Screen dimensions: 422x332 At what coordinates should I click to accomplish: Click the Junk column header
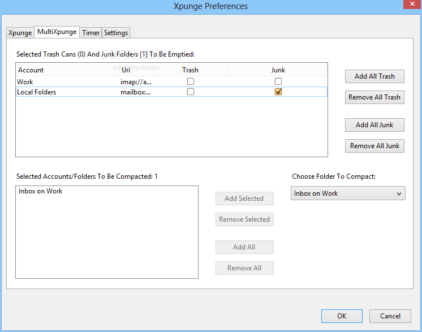click(278, 70)
